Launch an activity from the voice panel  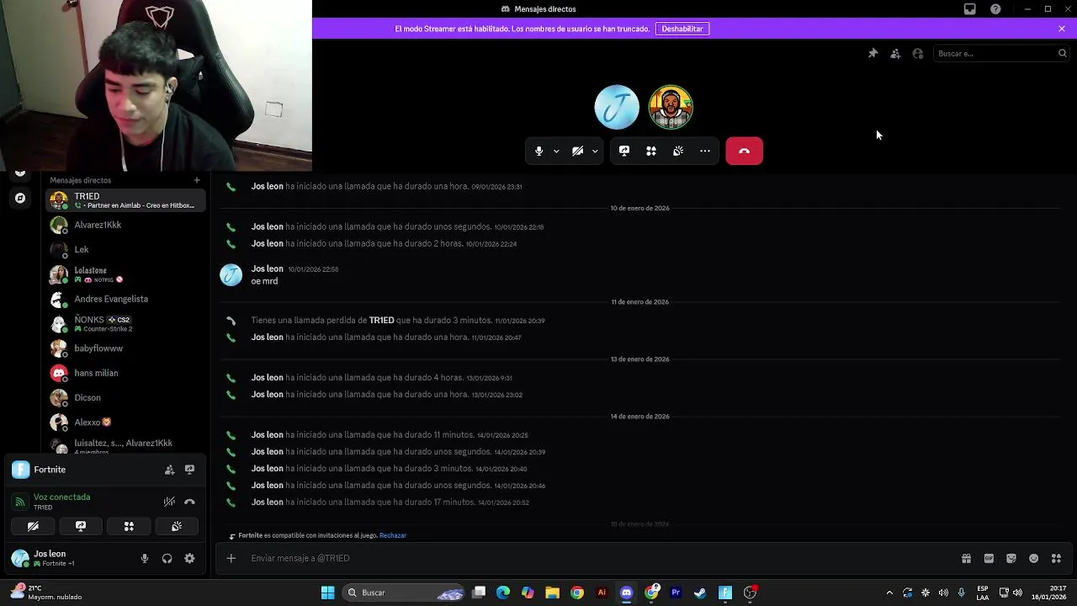129,526
